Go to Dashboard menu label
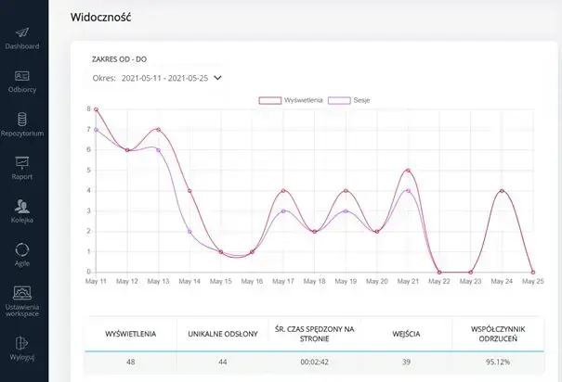Viewport: 562px width, 382px height. click(22, 45)
